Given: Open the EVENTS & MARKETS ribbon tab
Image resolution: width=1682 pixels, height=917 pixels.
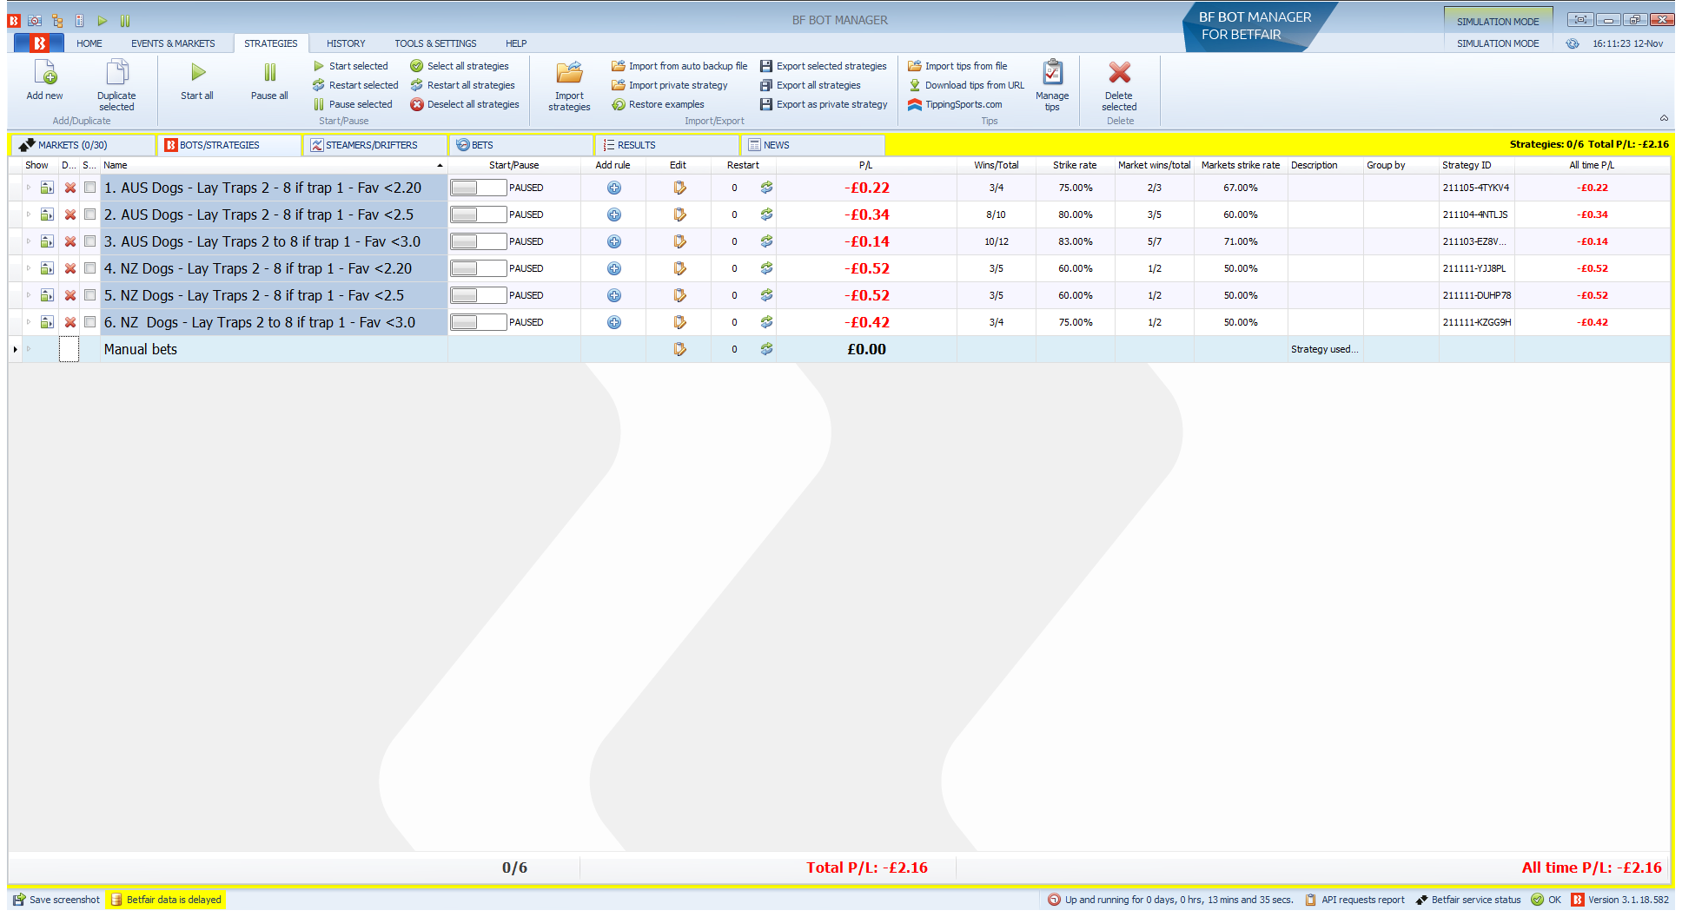Looking at the screenshot, I should [x=173, y=43].
